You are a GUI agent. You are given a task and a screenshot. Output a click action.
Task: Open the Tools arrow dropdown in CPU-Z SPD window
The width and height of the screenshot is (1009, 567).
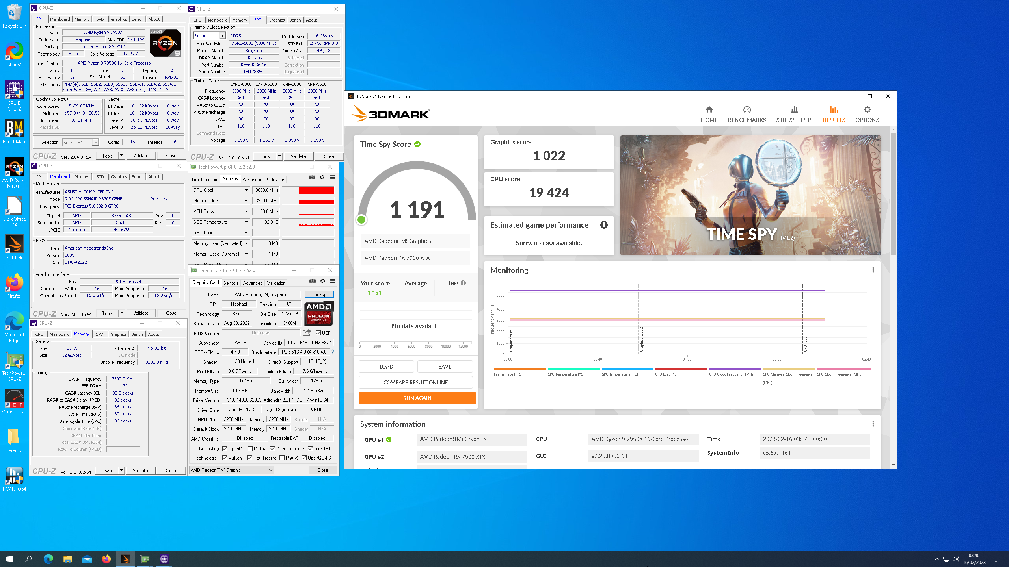coord(279,156)
